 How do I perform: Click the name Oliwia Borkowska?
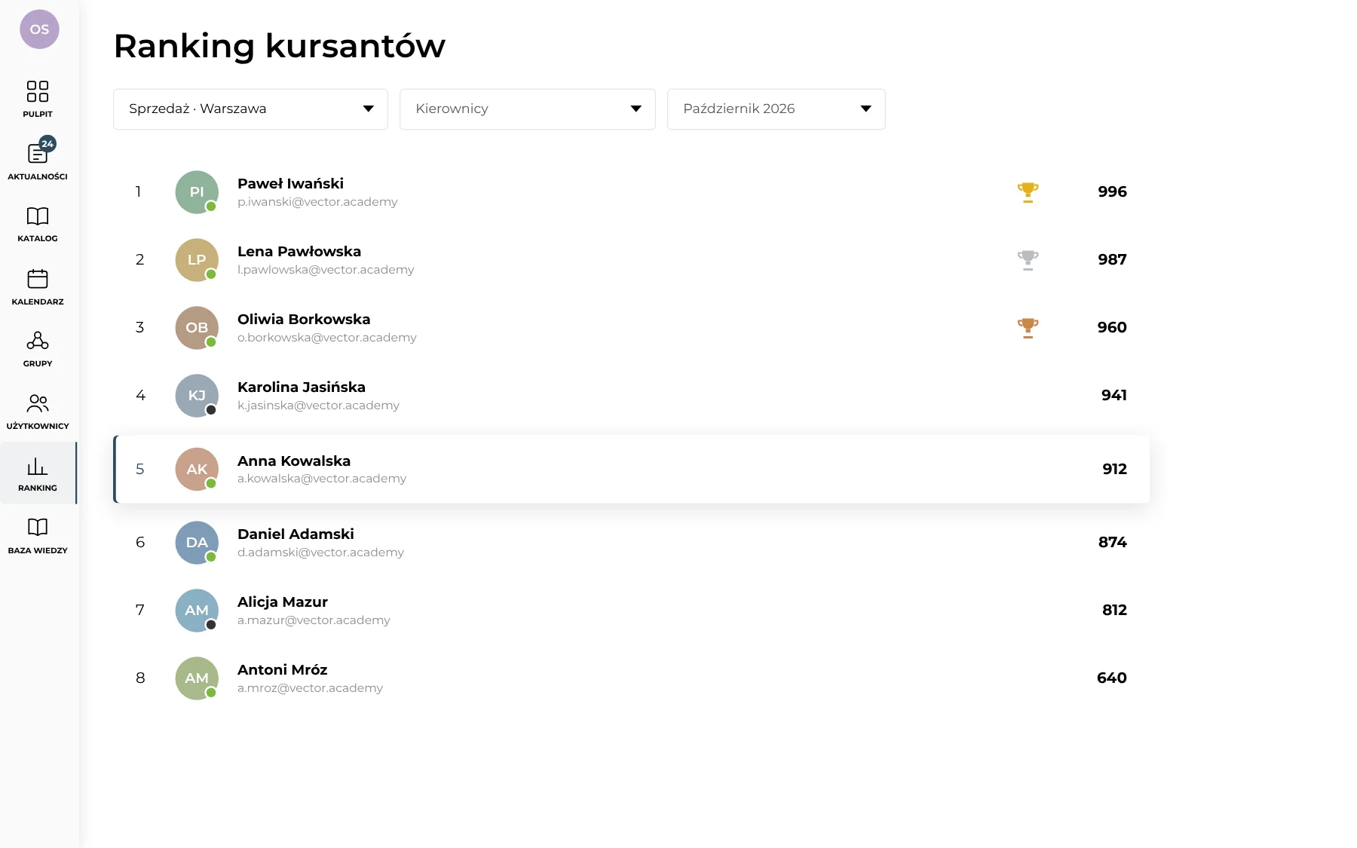tap(304, 320)
